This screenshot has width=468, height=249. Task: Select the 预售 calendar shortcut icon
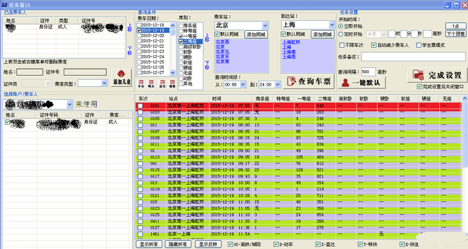click(x=173, y=83)
